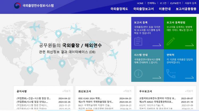
Task: Open the 국외출장제도 menu
Action: pyautogui.click(x=119, y=9)
